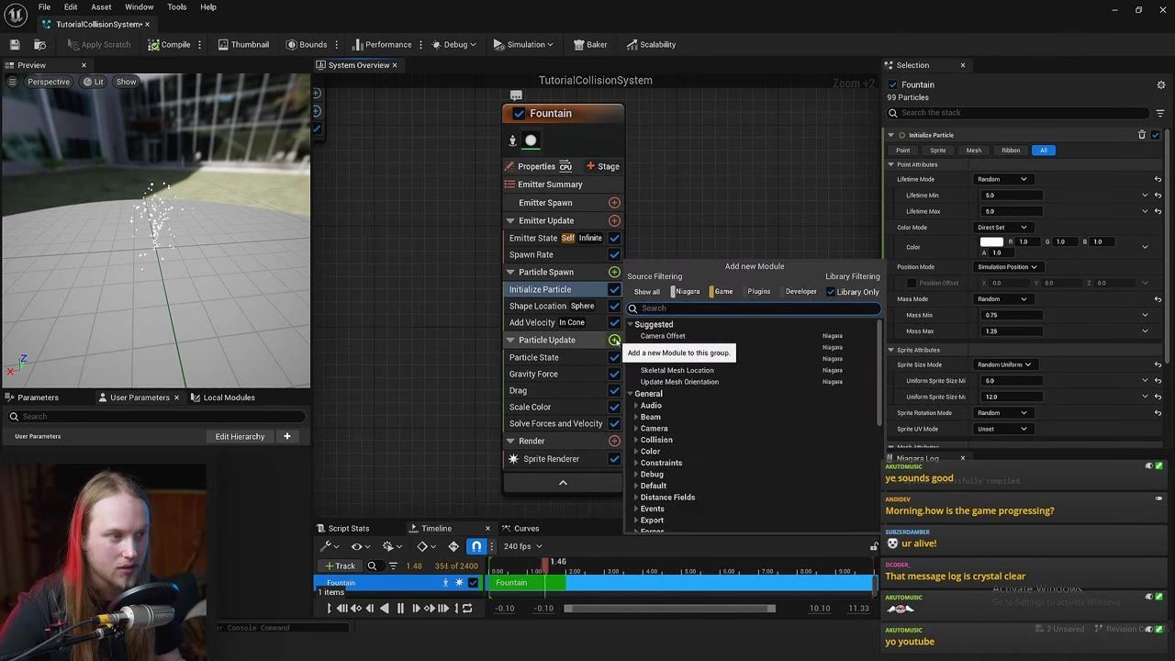Image resolution: width=1175 pixels, height=661 pixels.
Task: Toggle the Scale Color module checkbox
Action: [614, 407]
